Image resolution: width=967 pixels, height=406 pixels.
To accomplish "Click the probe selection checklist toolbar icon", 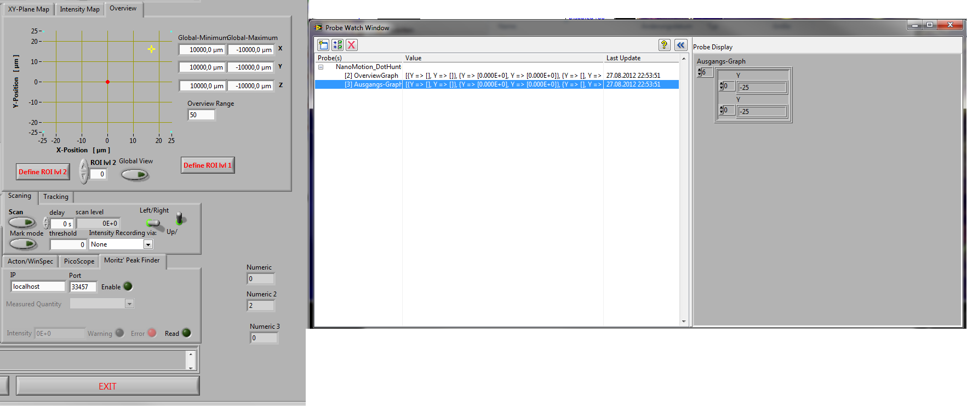I will coord(337,45).
